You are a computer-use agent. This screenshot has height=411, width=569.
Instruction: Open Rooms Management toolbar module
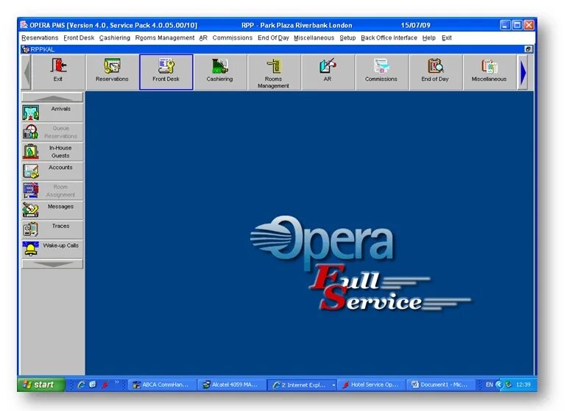(x=273, y=72)
